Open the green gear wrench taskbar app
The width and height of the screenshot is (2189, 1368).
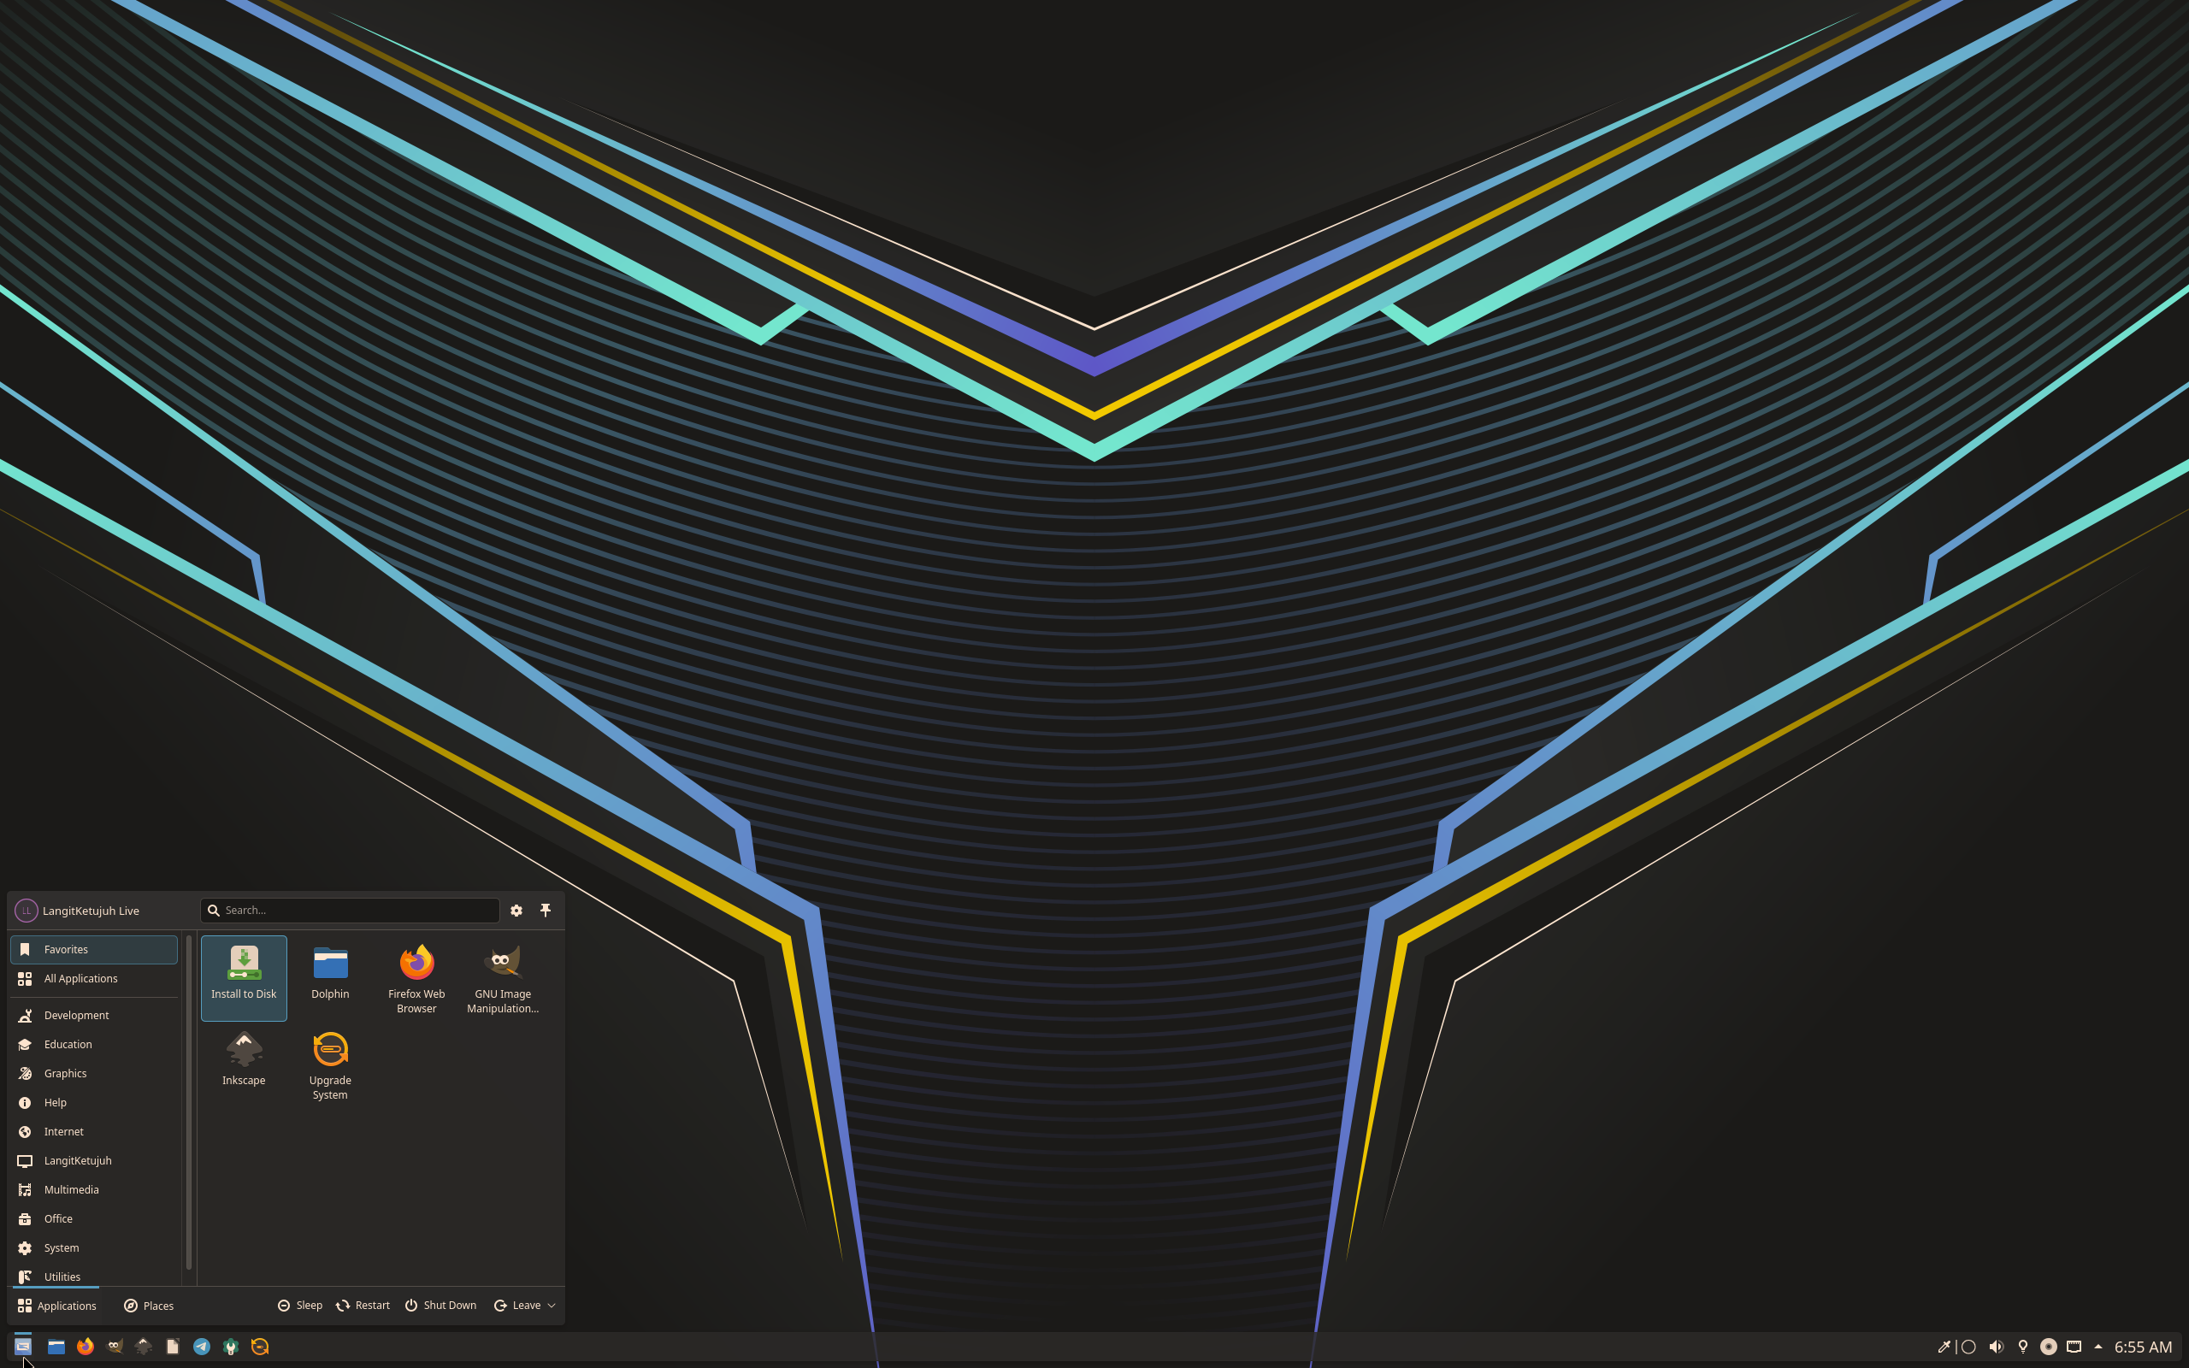(x=231, y=1347)
